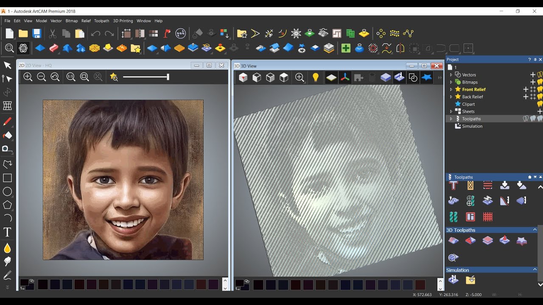Click the green plus Add Relief icon
This screenshot has height=305, width=543.
click(346, 48)
